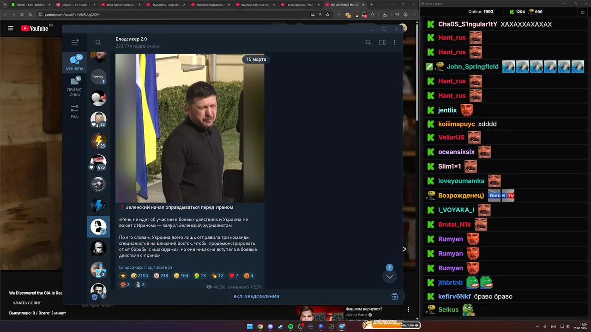Jump to latest messages via down arrow
The width and height of the screenshot is (591, 332).
(390, 277)
